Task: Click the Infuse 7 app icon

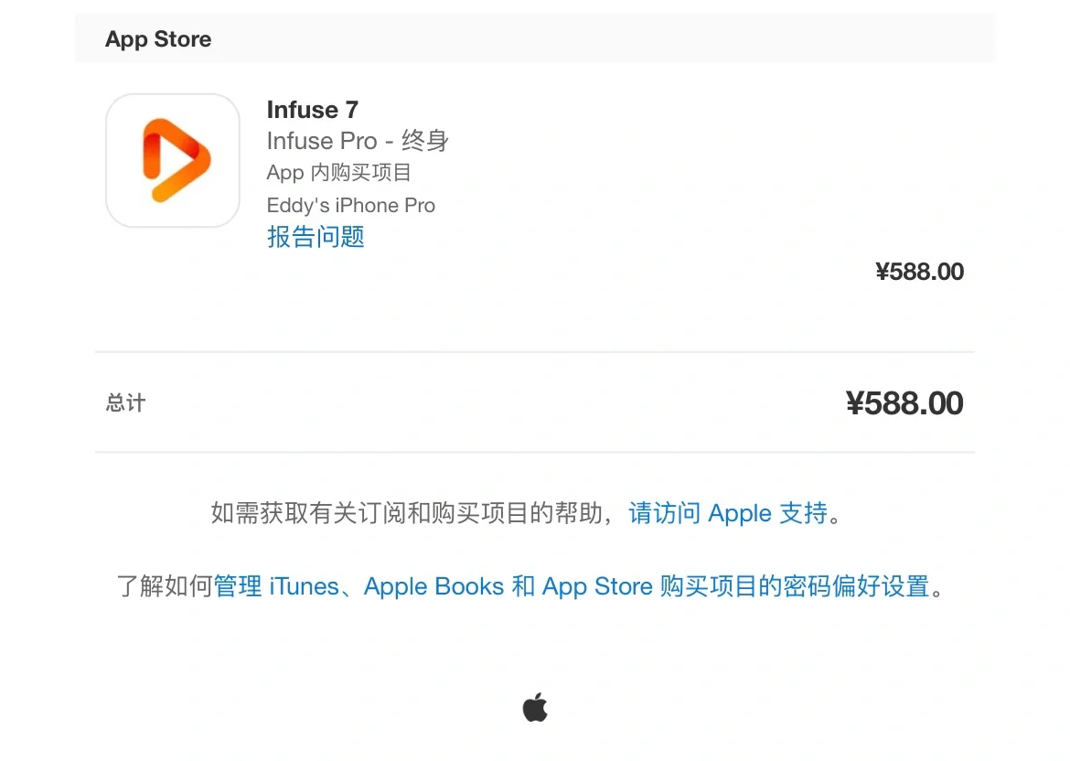Action: click(x=173, y=160)
